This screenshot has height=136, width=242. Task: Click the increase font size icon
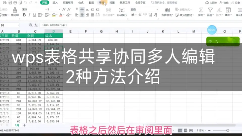coord(64,10)
